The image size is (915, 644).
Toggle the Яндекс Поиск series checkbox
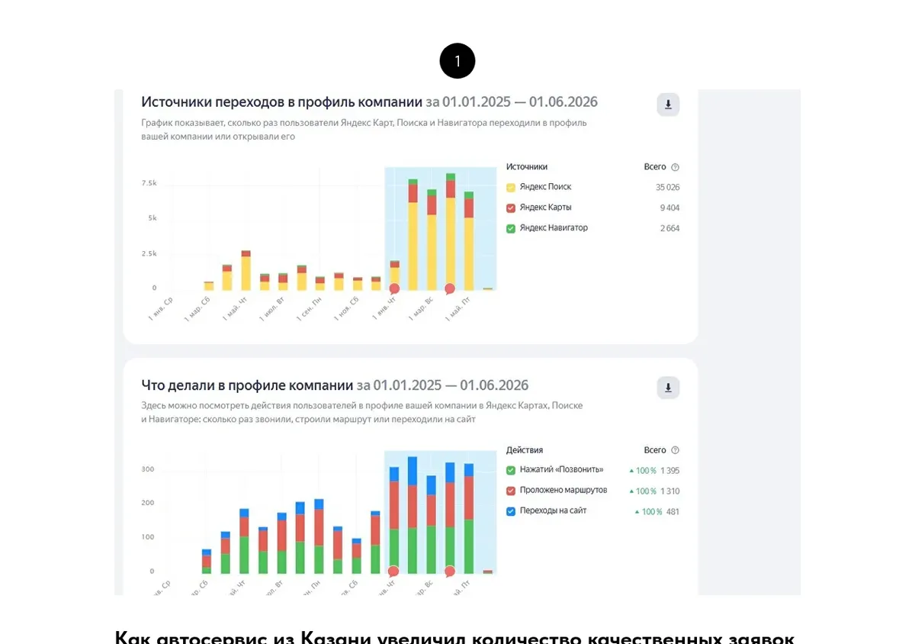click(x=511, y=187)
